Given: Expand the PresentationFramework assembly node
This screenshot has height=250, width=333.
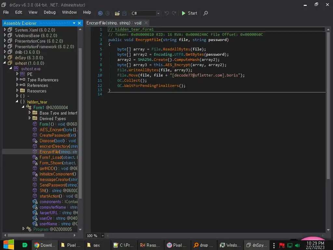Looking at the screenshot, I should tap(5, 46).
